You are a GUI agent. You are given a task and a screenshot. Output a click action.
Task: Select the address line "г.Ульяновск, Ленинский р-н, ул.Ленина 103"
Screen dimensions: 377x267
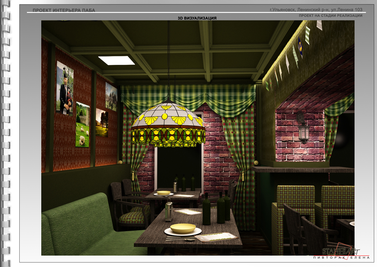pyautogui.click(x=316, y=10)
